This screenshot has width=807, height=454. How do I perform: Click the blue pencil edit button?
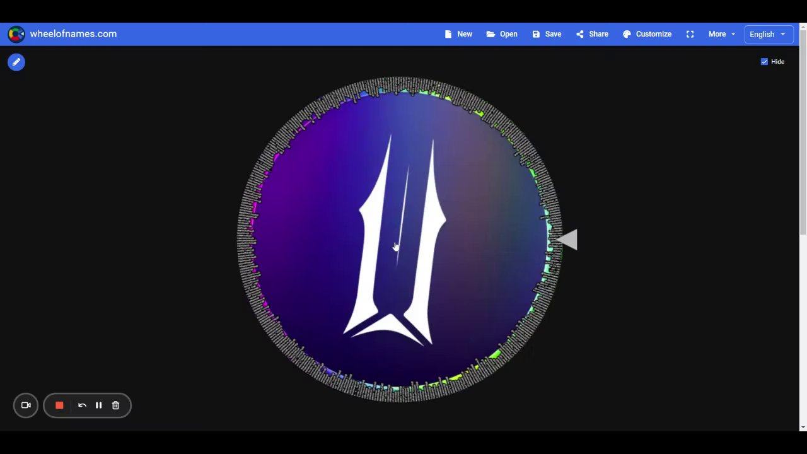click(16, 62)
